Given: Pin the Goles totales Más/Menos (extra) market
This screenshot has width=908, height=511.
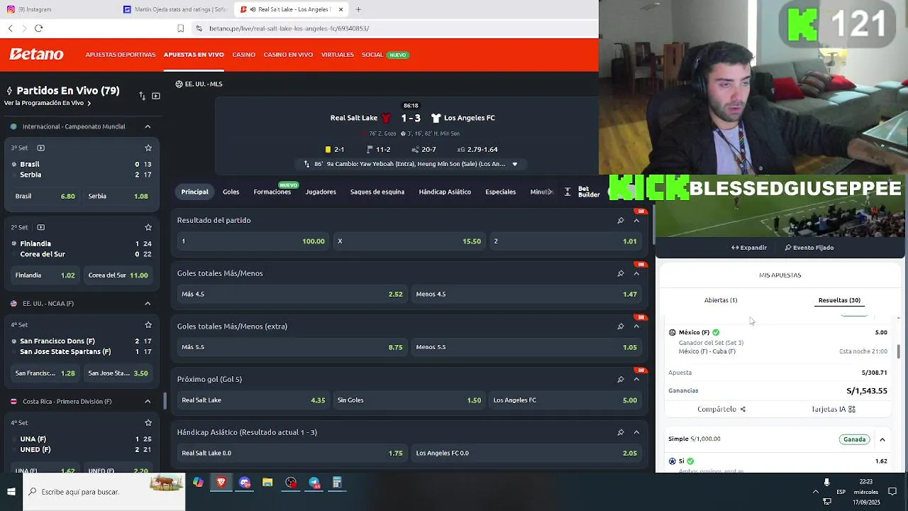Looking at the screenshot, I should pyautogui.click(x=620, y=326).
